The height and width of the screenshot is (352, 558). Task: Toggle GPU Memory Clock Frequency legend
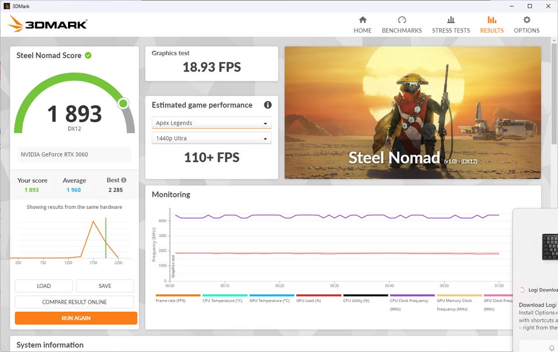[x=459, y=303]
